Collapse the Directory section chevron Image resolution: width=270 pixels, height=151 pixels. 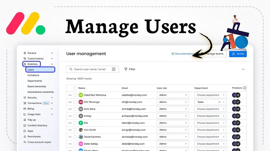pyautogui.click(x=52, y=64)
